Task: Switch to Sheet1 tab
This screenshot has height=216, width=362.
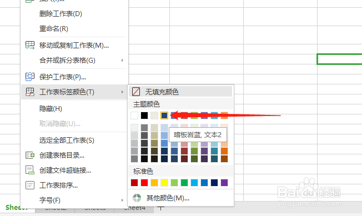Action: [x=17, y=208]
